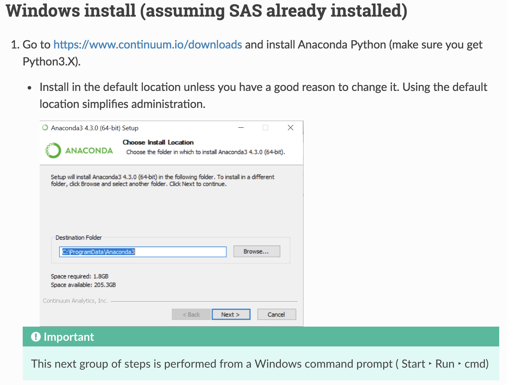Cancel the Anaconda installation
Viewport: 507px width, 385px height.
coord(276,314)
